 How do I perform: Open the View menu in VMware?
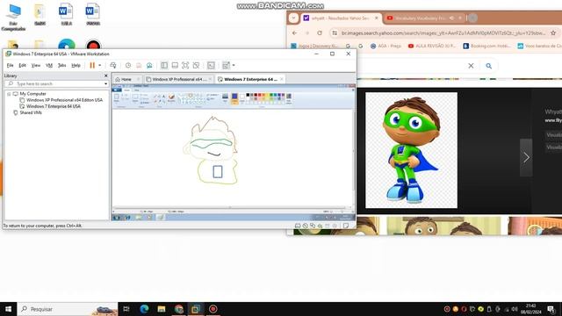pos(36,65)
